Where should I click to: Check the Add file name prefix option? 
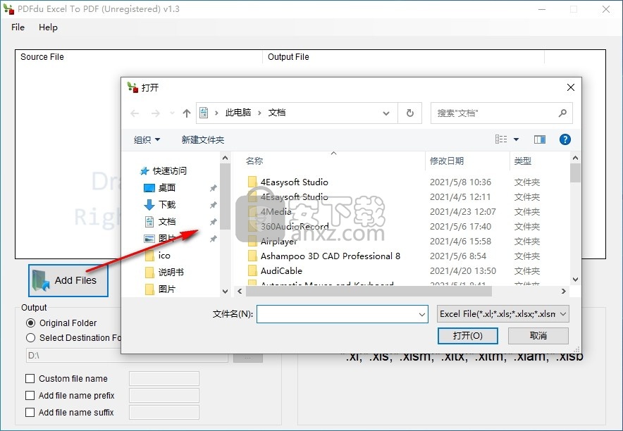30,395
